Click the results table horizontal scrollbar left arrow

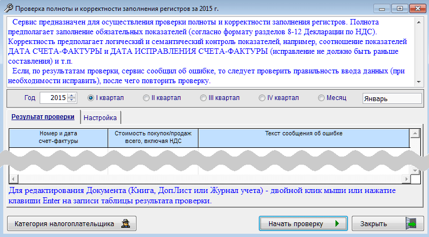click(x=14, y=179)
